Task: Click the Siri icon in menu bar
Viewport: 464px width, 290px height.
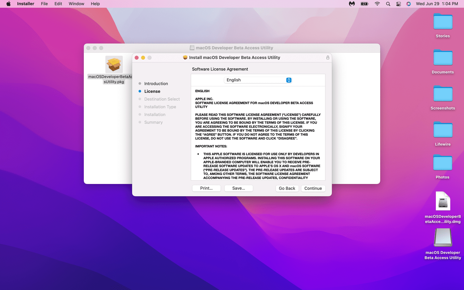Action: click(409, 4)
